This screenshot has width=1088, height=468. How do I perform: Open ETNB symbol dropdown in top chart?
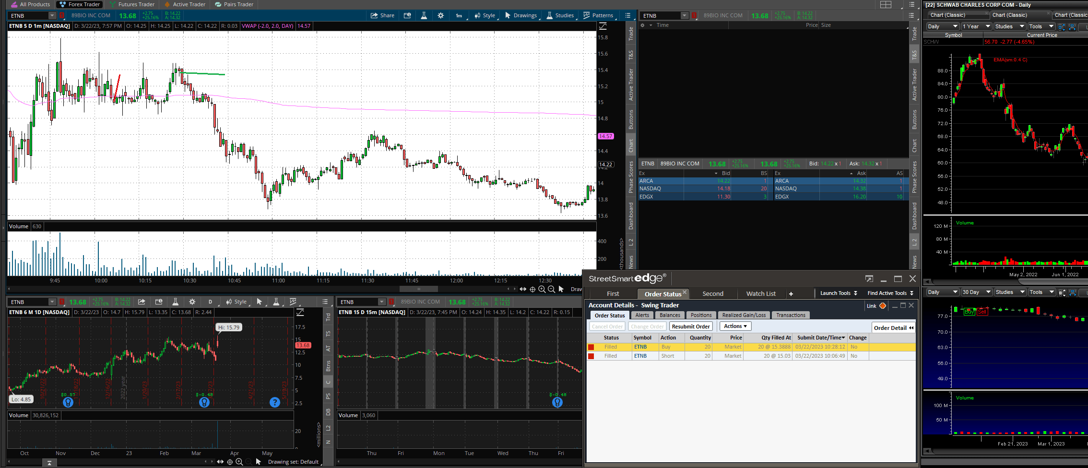point(52,16)
